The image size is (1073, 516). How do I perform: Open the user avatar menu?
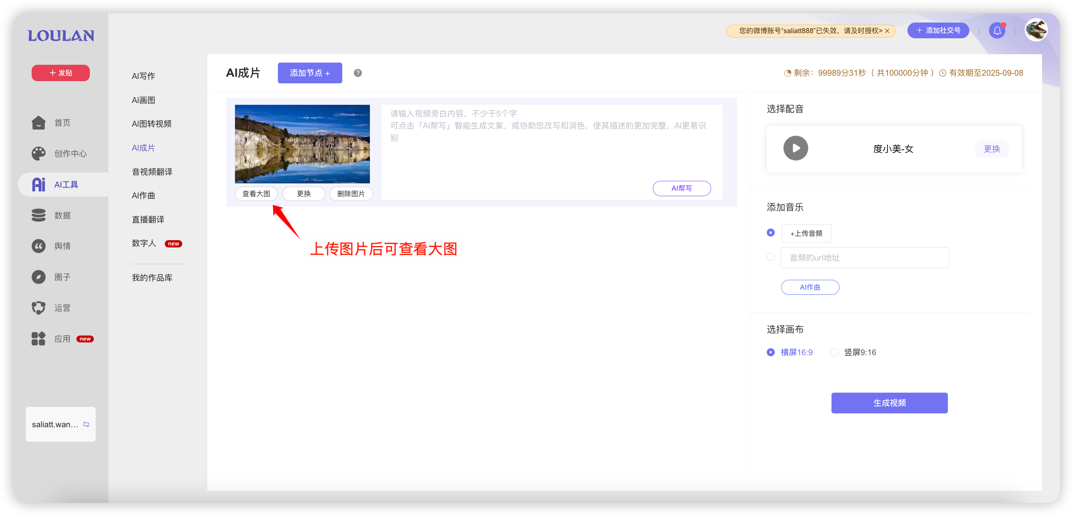coord(1036,30)
